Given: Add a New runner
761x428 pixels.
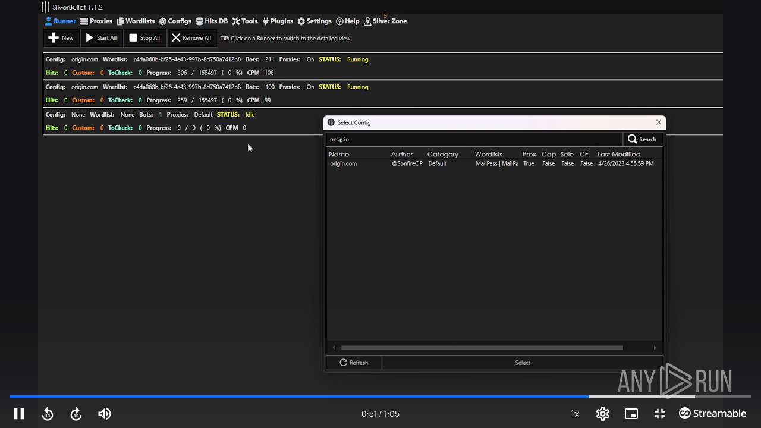Looking at the screenshot, I should [61, 38].
